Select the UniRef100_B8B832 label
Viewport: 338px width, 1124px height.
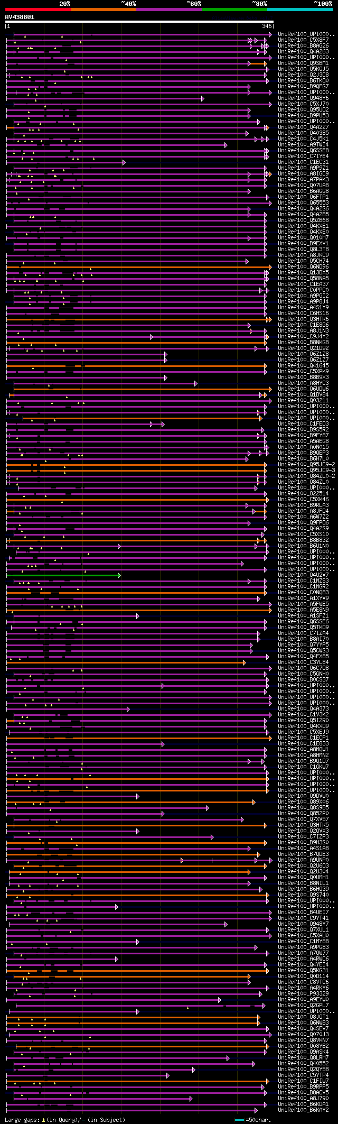303,540
